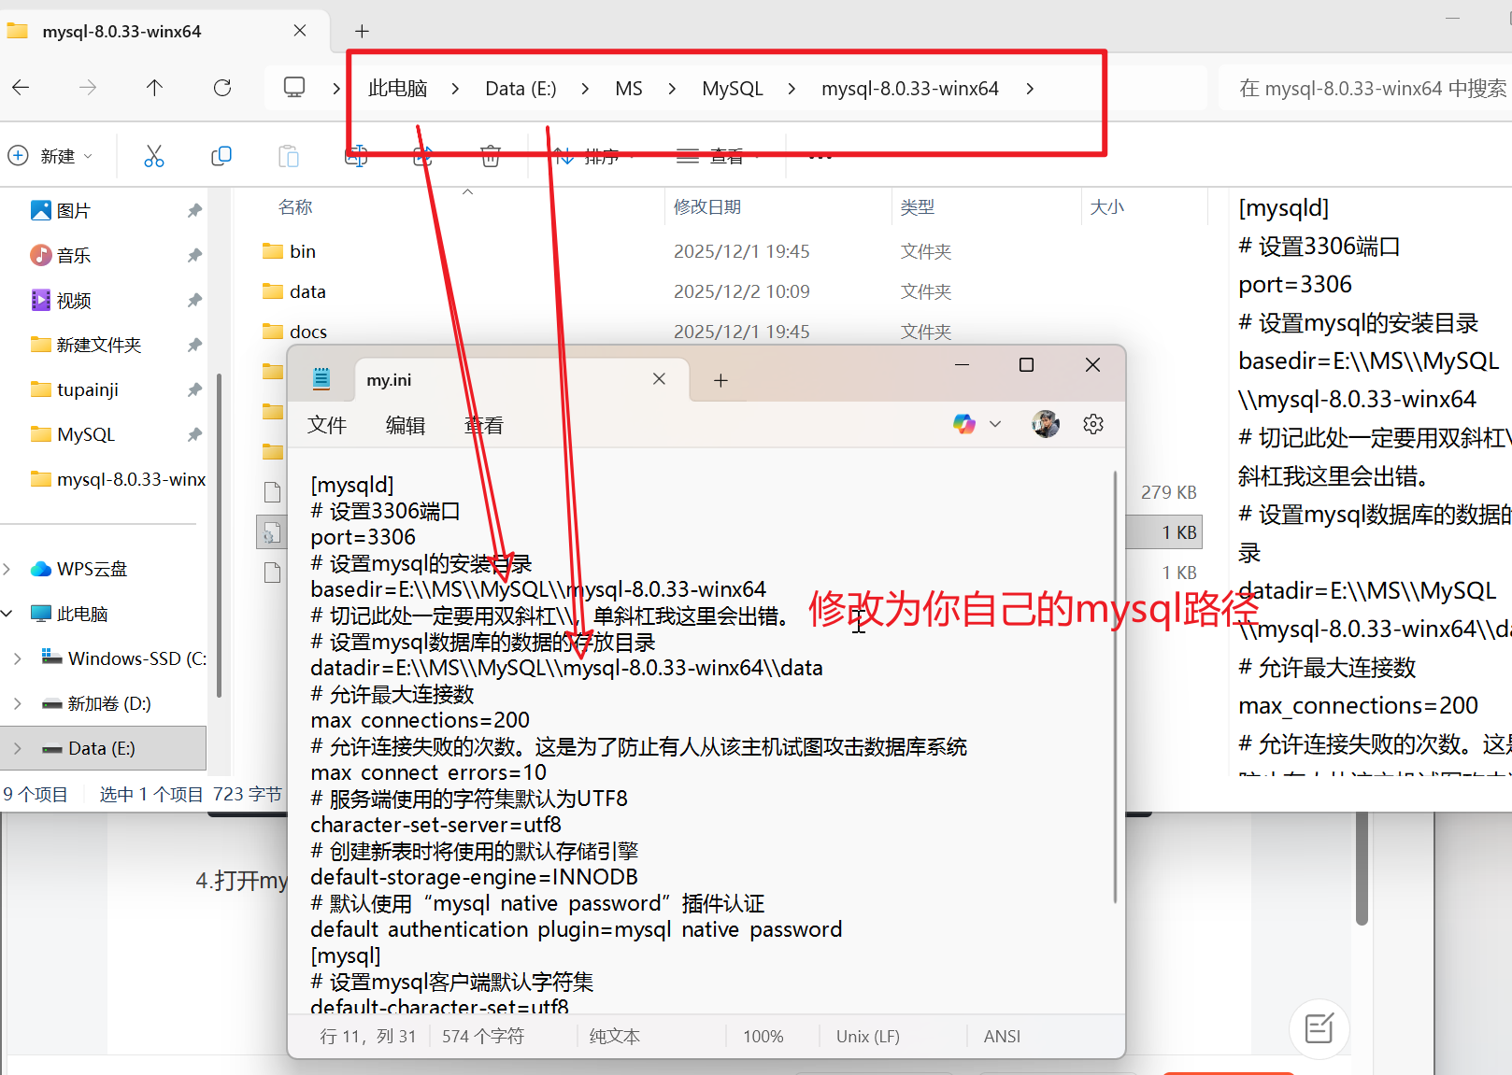Click Unix (LF) line ending indicator
The image size is (1512, 1075).
tap(868, 1038)
